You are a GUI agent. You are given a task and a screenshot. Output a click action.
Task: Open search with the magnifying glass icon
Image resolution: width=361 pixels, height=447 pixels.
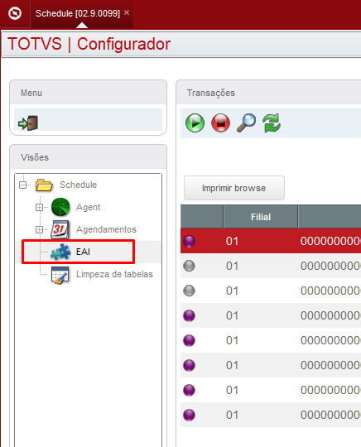246,123
